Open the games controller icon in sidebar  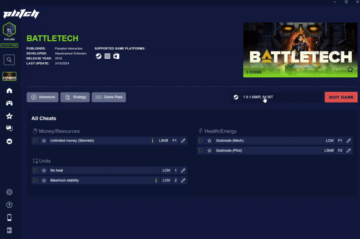click(x=9, y=103)
